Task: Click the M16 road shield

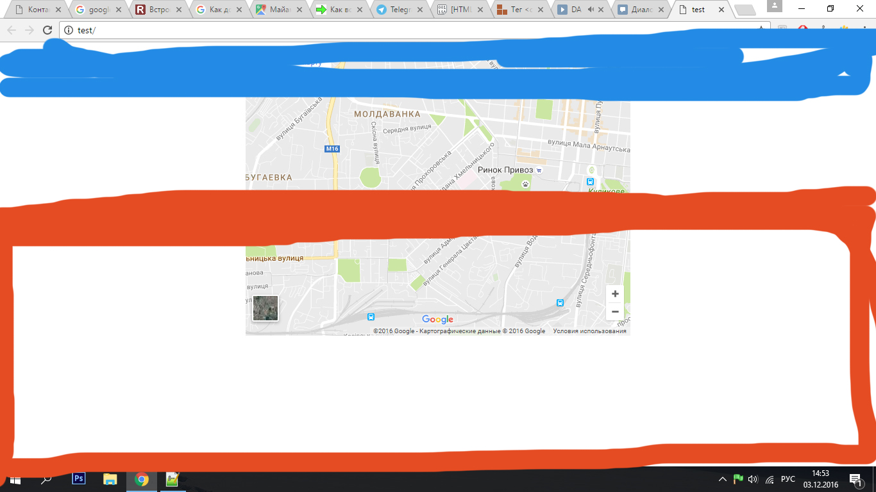Action: pos(332,149)
